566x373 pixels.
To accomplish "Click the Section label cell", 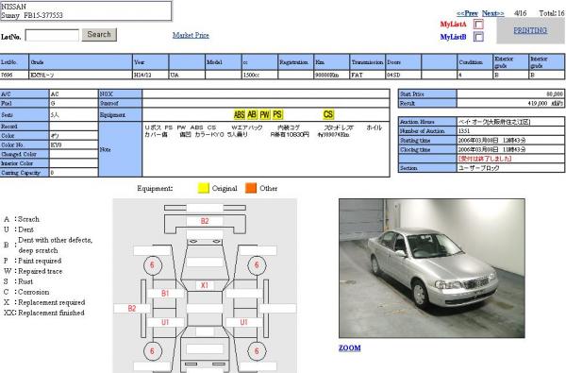I will point(427,168).
